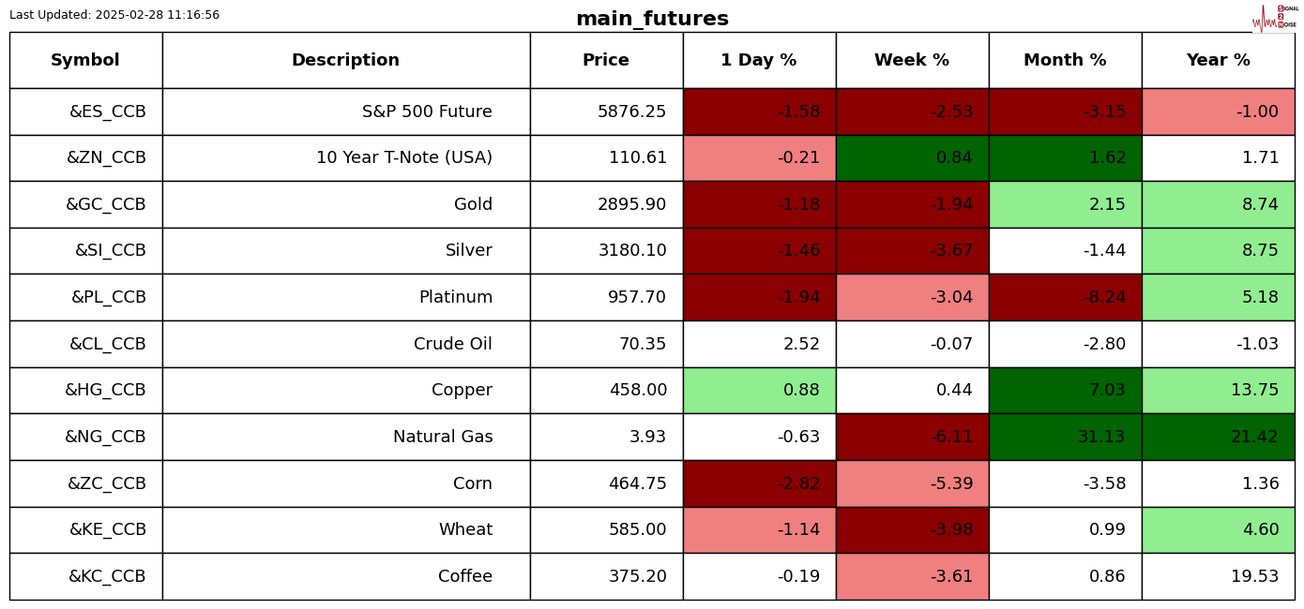The image size is (1304, 609).
Task: Click the 1 Day % column header
Action: 759,61
